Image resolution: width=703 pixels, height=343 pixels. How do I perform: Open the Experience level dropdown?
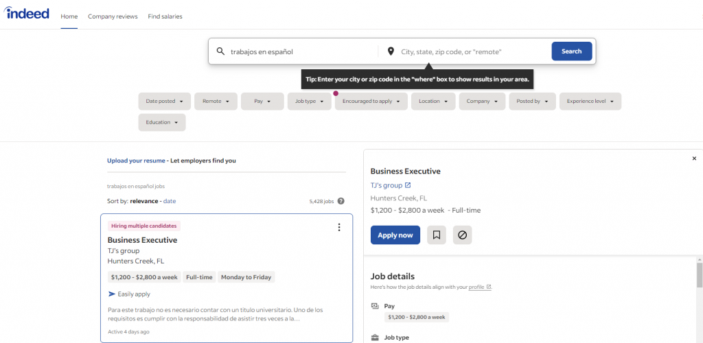pyautogui.click(x=590, y=102)
